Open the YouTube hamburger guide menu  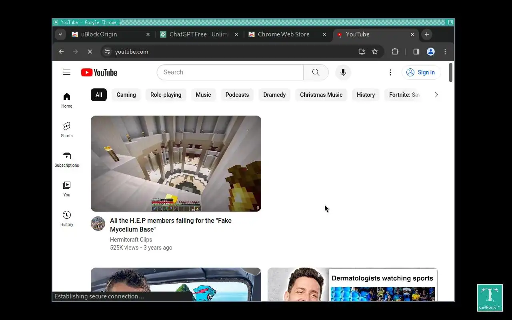[67, 72]
